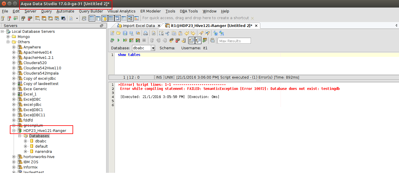Collapse the Others folder

[8, 42]
